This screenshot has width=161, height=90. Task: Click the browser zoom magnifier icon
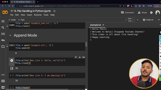[x=120, y=6]
